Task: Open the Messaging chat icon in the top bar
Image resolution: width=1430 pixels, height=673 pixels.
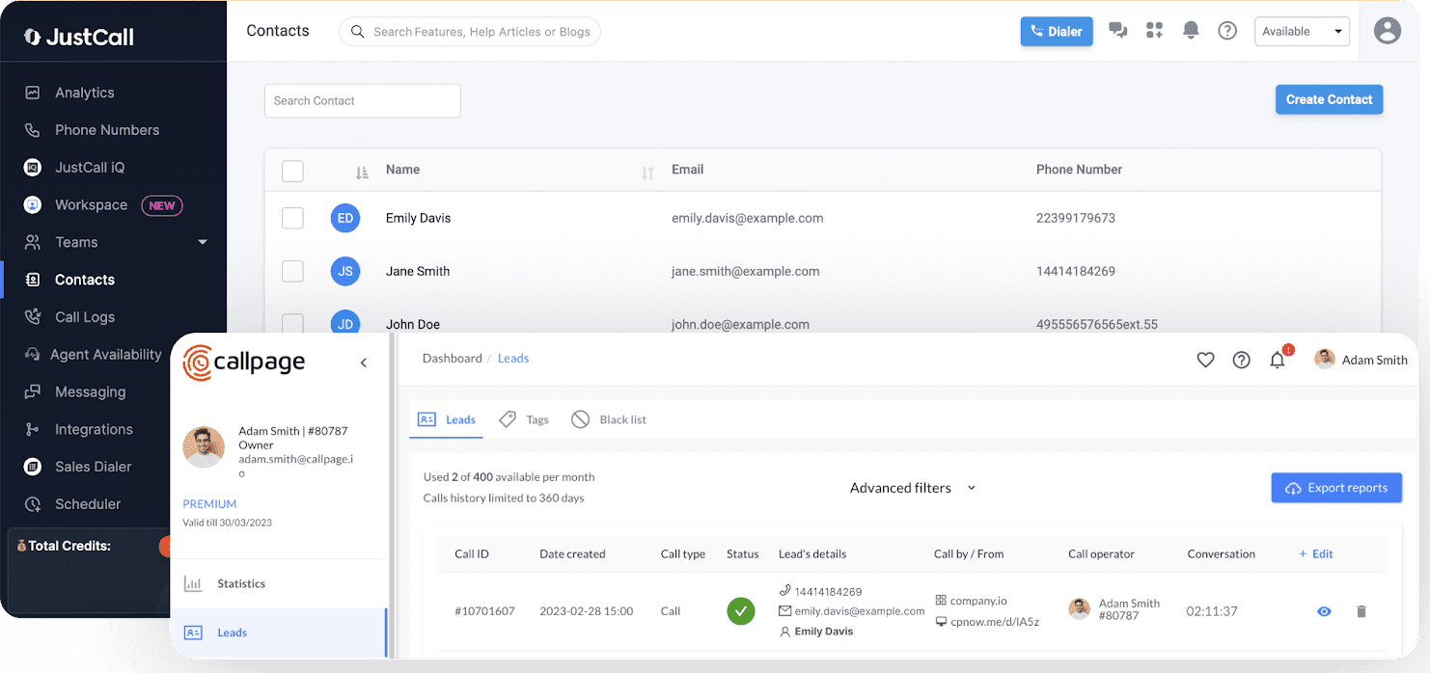Action: (x=1117, y=30)
